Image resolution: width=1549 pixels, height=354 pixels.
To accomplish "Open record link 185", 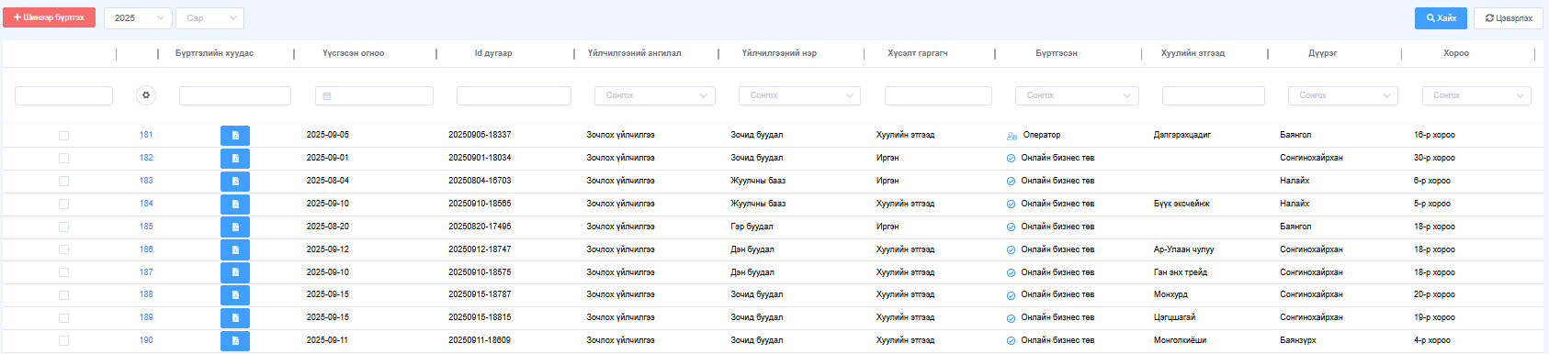I will pos(146,227).
